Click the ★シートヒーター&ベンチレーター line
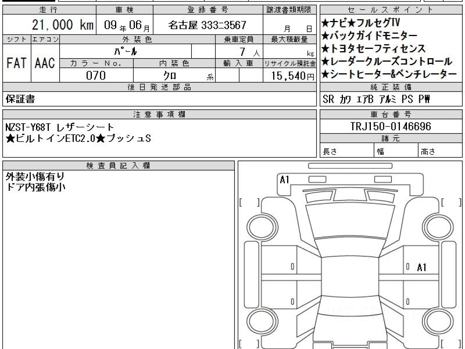465x349 pixels. [x=389, y=74]
